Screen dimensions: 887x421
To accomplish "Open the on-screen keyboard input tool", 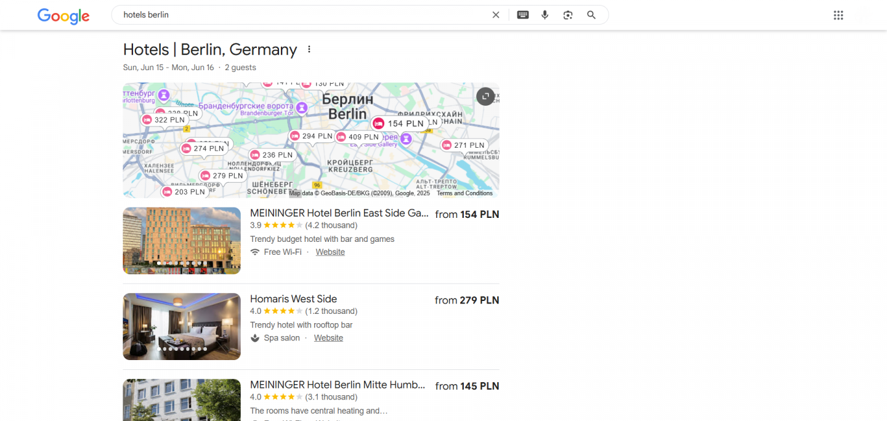I will coord(523,15).
